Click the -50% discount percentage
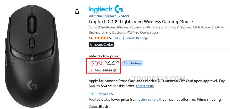230x109 pixels. click(x=96, y=63)
